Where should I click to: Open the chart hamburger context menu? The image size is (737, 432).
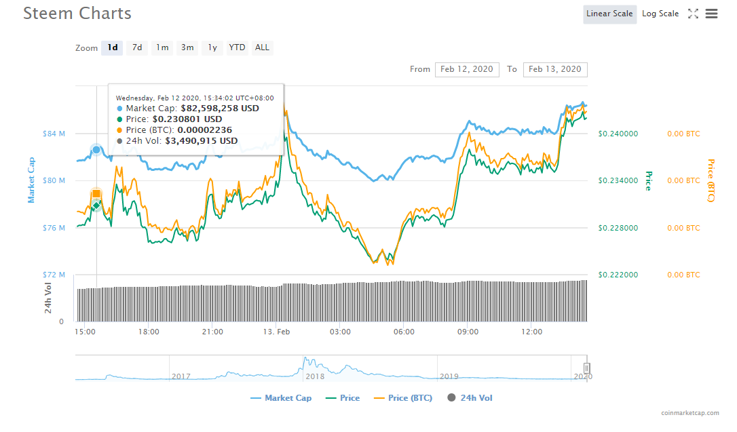click(x=711, y=14)
